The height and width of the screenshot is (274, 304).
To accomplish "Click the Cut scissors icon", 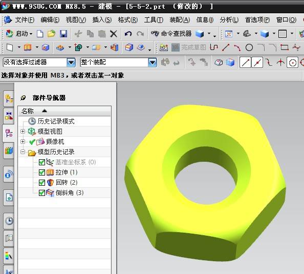I will [x=78, y=34].
